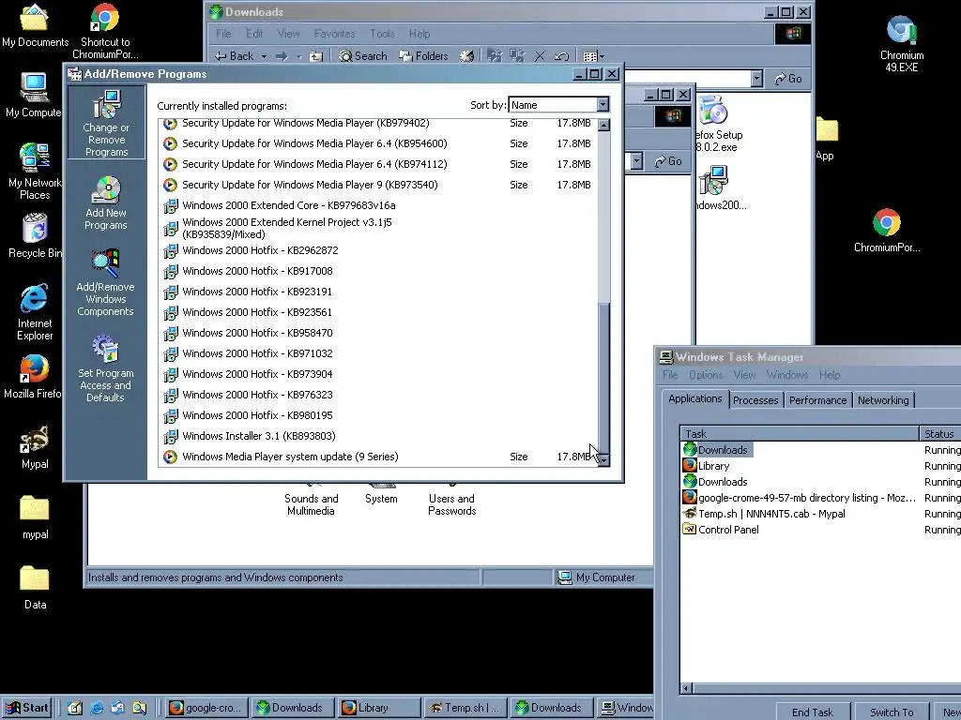This screenshot has width=961, height=720.
Task: Open Shortcut to ChromiumPortable desktop icon
Action: point(105,32)
